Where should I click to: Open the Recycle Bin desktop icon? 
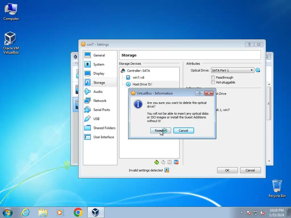click(x=277, y=188)
